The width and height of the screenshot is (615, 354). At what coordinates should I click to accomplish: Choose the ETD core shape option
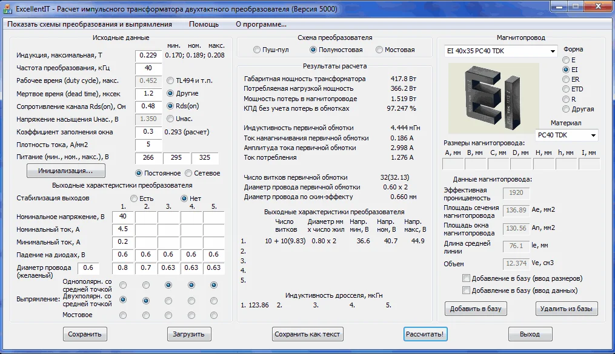(x=566, y=90)
